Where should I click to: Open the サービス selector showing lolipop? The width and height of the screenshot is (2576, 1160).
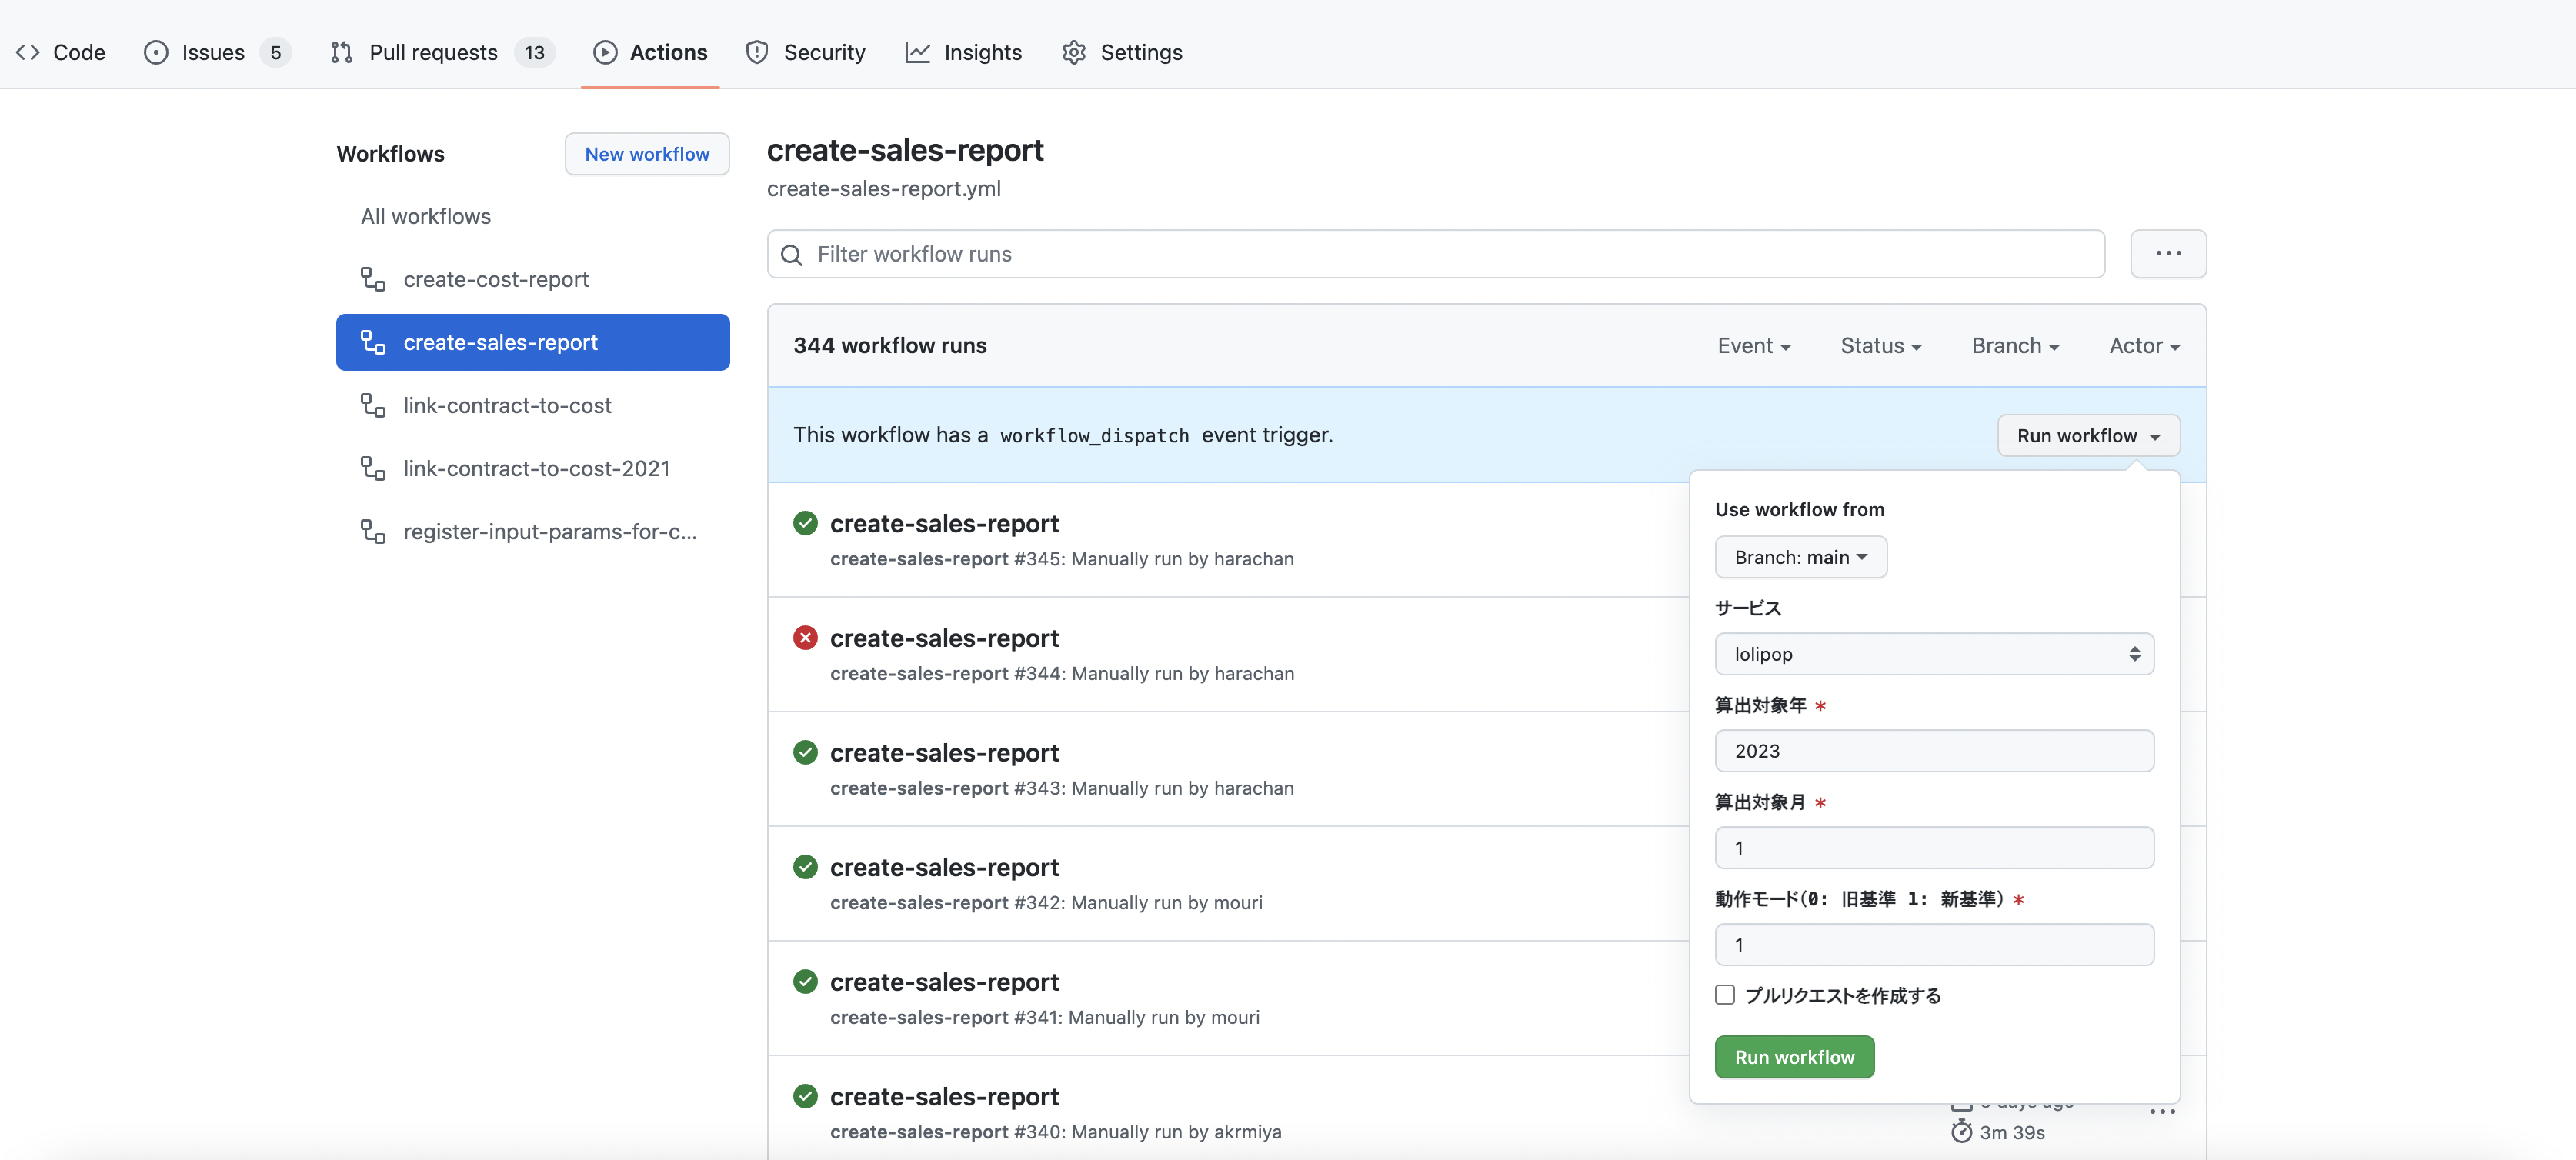(x=1933, y=653)
